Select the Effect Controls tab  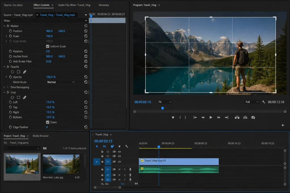[x=41, y=5]
